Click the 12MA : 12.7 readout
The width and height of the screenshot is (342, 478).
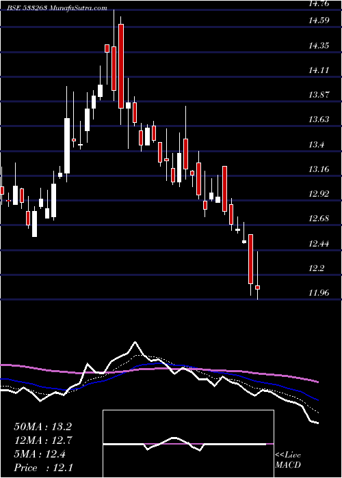click(42, 440)
